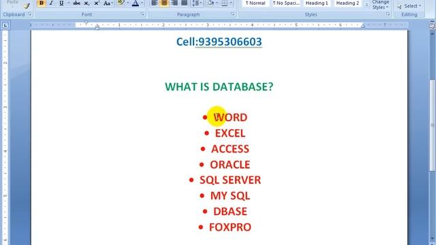Viewport: 436px width, 245px height.
Task: Justify text alignment
Action: (x=184, y=3)
